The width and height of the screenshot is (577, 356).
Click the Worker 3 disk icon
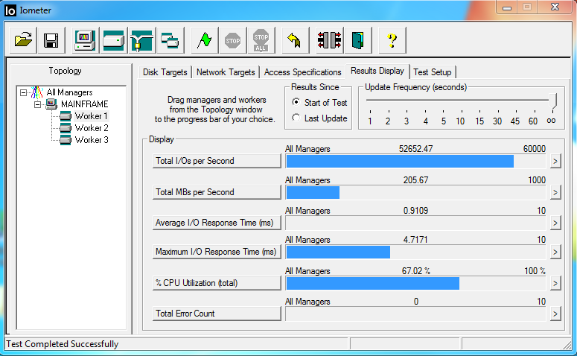pos(65,140)
